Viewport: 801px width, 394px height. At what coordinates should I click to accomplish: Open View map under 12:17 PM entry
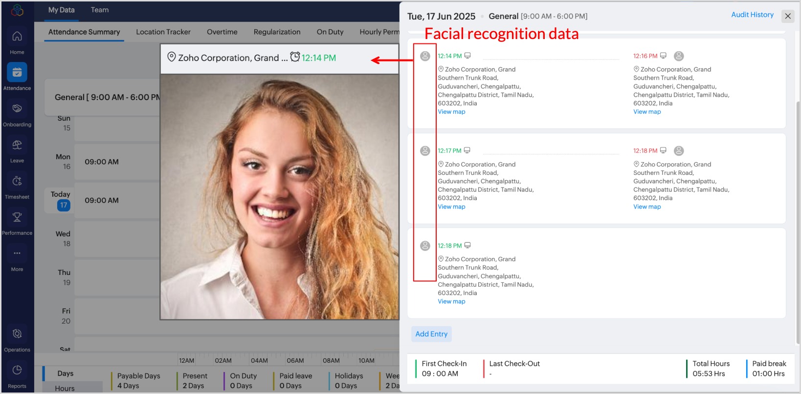click(x=451, y=207)
